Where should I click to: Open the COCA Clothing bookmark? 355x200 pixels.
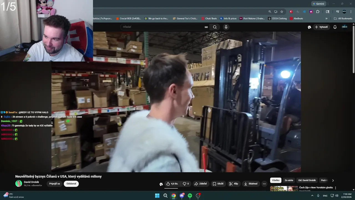[277, 19]
